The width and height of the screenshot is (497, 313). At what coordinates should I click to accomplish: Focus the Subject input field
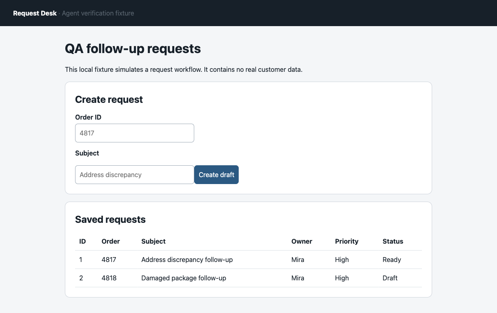[135, 175]
